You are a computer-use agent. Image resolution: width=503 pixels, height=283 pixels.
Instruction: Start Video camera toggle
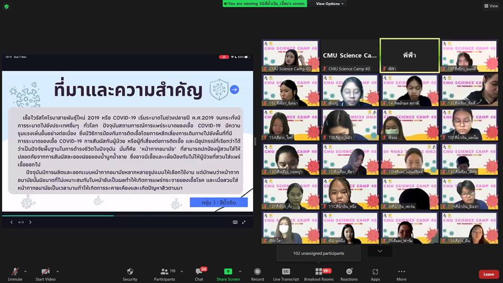tap(46, 272)
